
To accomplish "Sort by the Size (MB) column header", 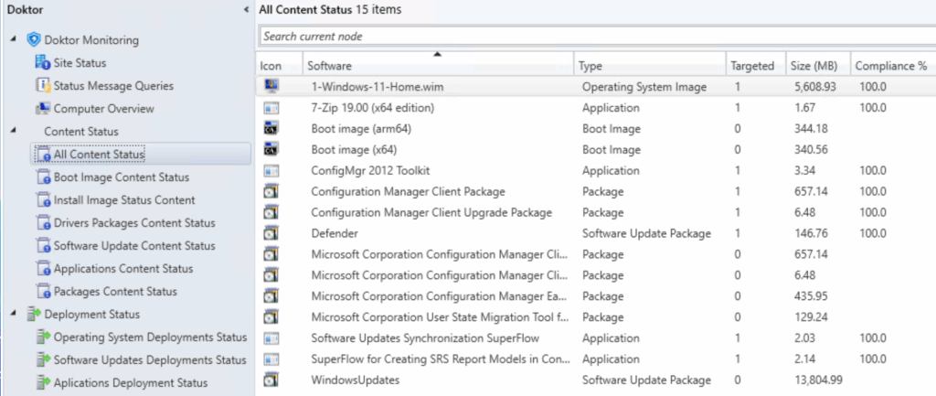I will pyautogui.click(x=813, y=66).
